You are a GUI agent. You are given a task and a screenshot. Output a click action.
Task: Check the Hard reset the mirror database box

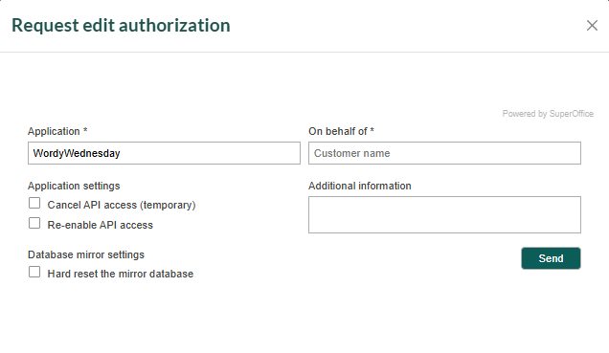tap(34, 272)
